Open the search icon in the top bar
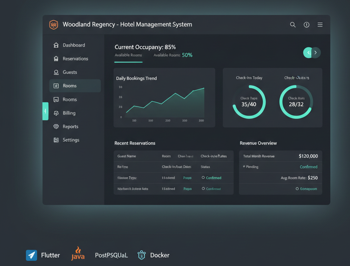 click(x=293, y=25)
